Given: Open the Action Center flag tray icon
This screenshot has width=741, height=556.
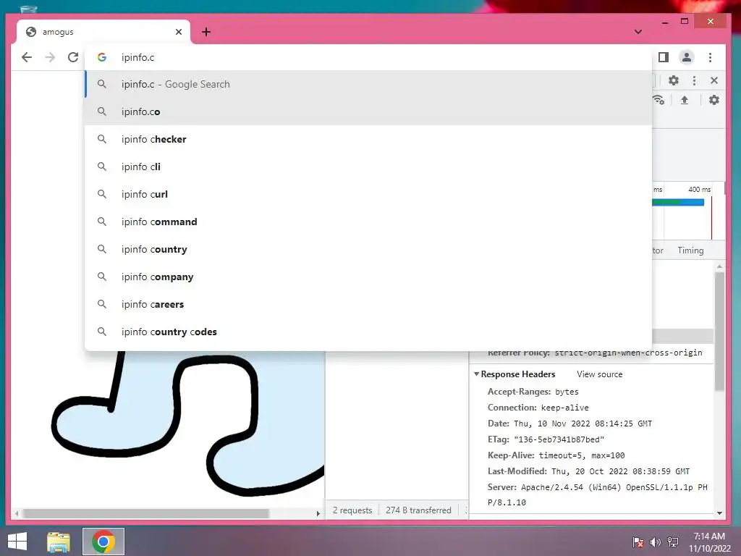Looking at the screenshot, I should coord(638,542).
